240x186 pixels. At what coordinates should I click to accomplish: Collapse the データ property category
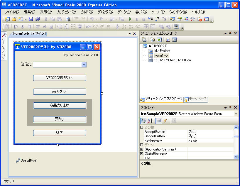[142, 145]
